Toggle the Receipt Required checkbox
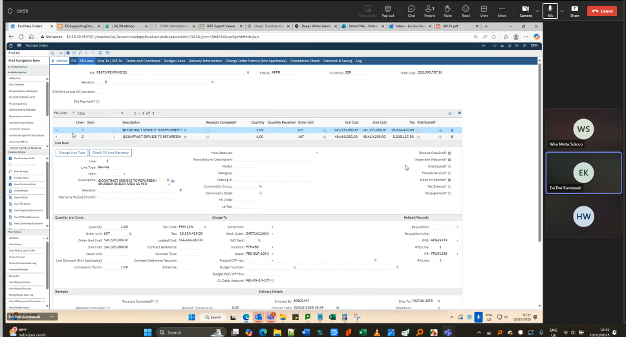The height and width of the screenshot is (337, 626). 449,153
